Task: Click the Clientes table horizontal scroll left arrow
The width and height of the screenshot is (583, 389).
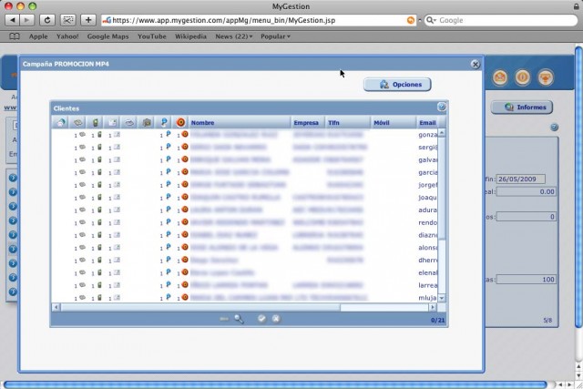Action: [x=56, y=307]
